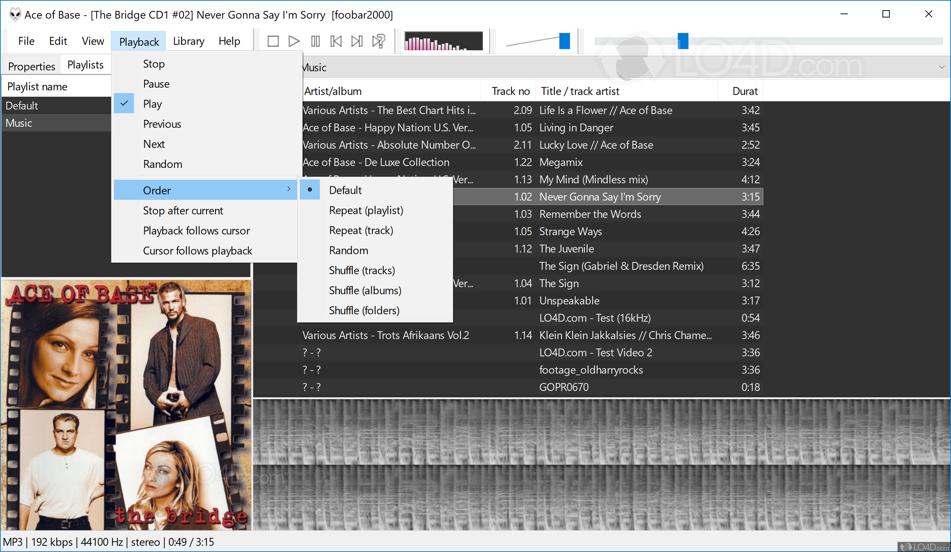Image resolution: width=951 pixels, height=552 pixels.
Task: Click the Previous track toolbar button
Action: pos(336,41)
